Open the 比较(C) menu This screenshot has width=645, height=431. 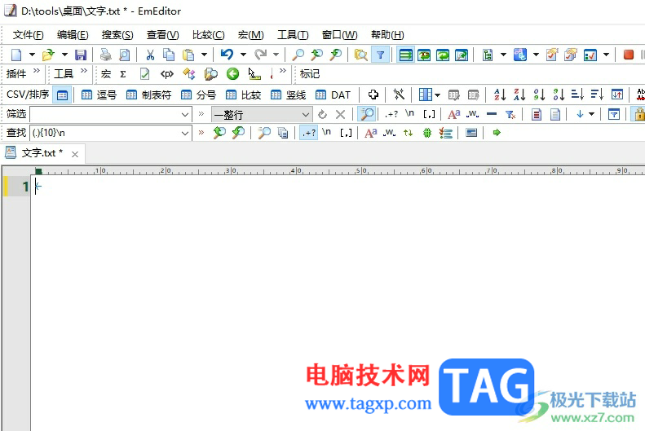coord(209,35)
